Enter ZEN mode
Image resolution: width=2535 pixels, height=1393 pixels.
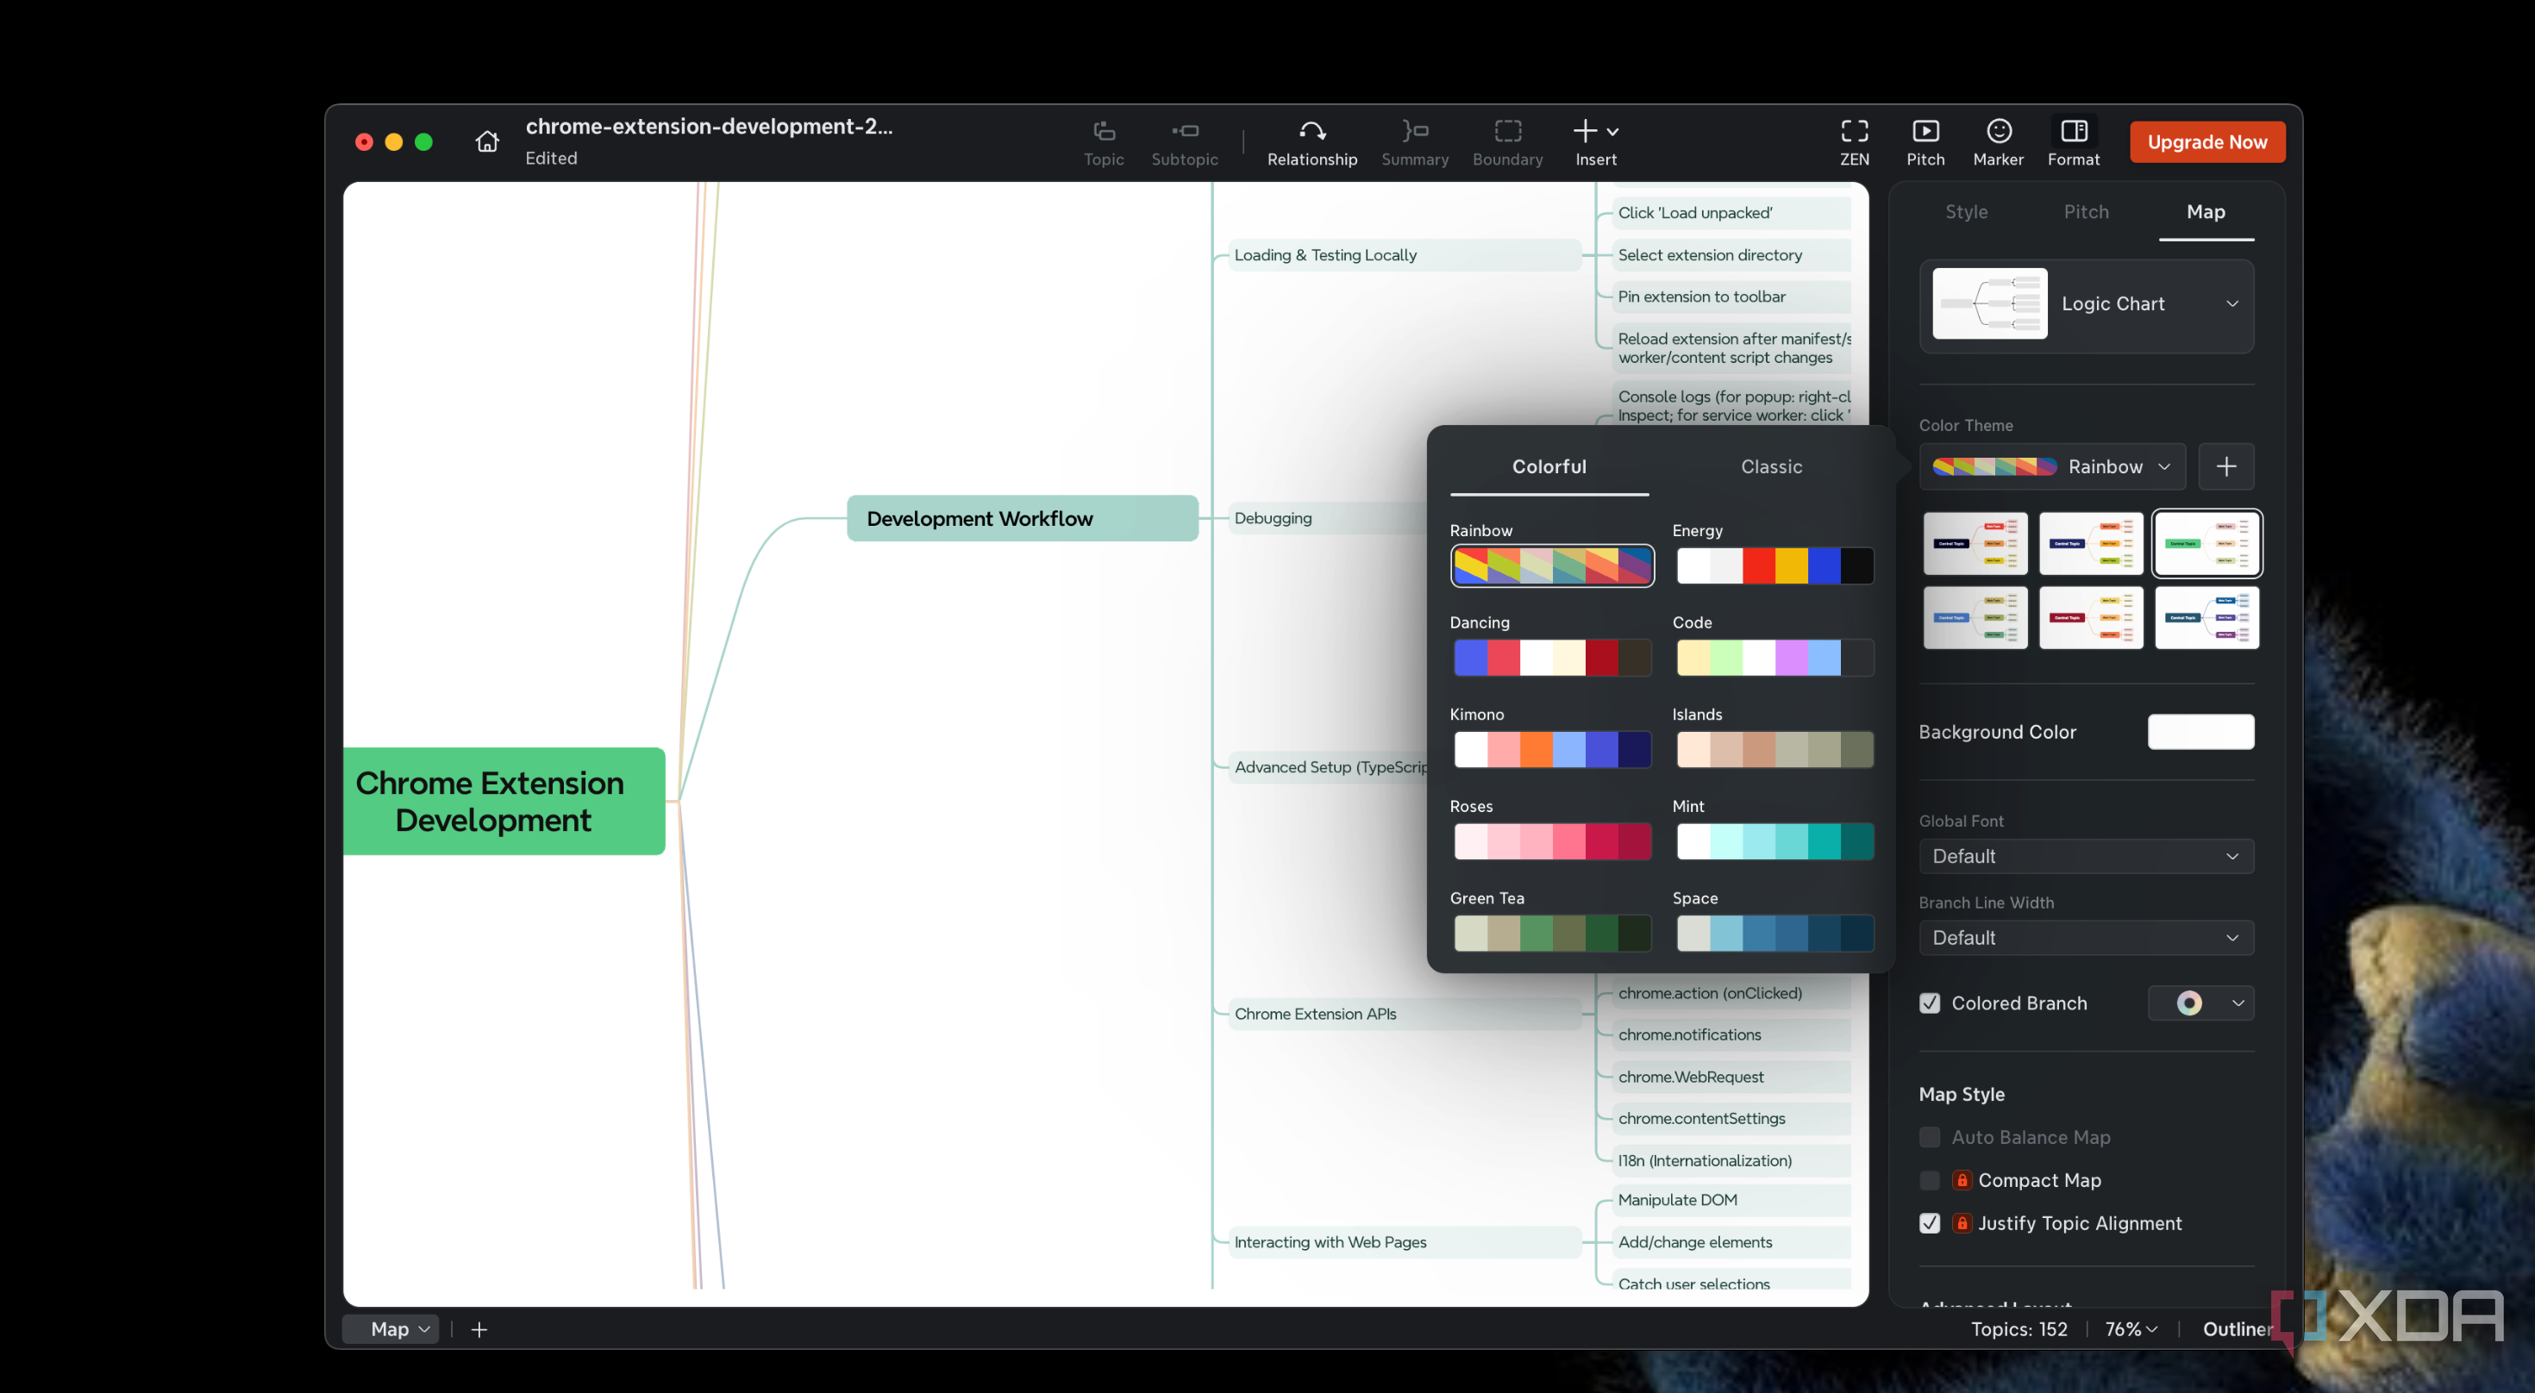[1854, 142]
